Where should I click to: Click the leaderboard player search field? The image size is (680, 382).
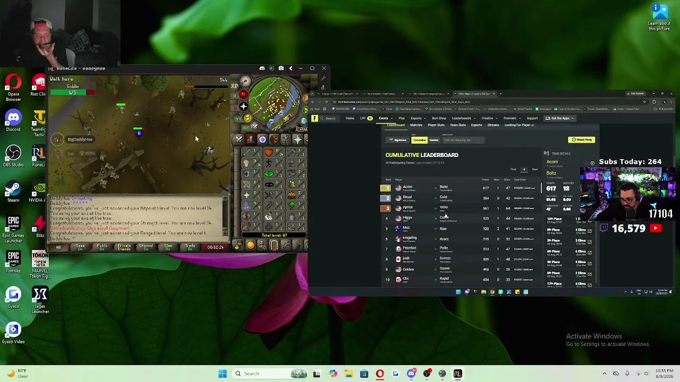coord(464,140)
